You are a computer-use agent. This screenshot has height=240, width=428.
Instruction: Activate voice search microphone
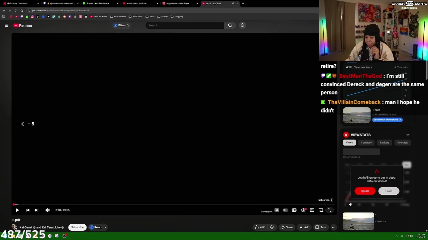[x=242, y=25]
